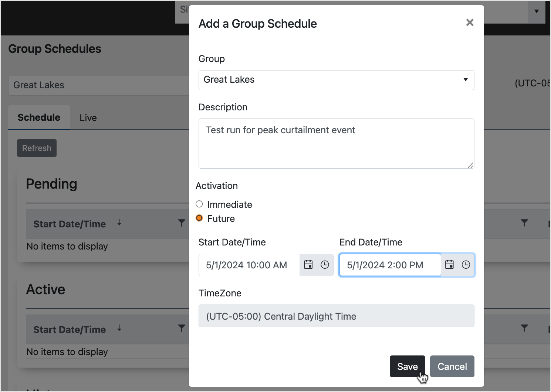Select Future activation
Screen dimensions: 551x392
tap(199, 218)
